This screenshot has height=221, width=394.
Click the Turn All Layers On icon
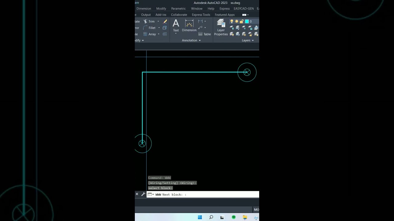click(x=232, y=34)
